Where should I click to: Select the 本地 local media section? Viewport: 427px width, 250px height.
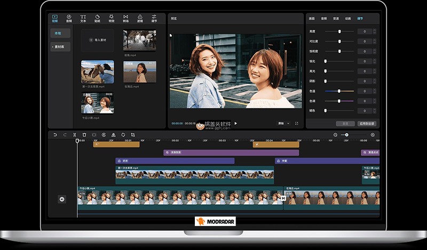pos(60,33)
